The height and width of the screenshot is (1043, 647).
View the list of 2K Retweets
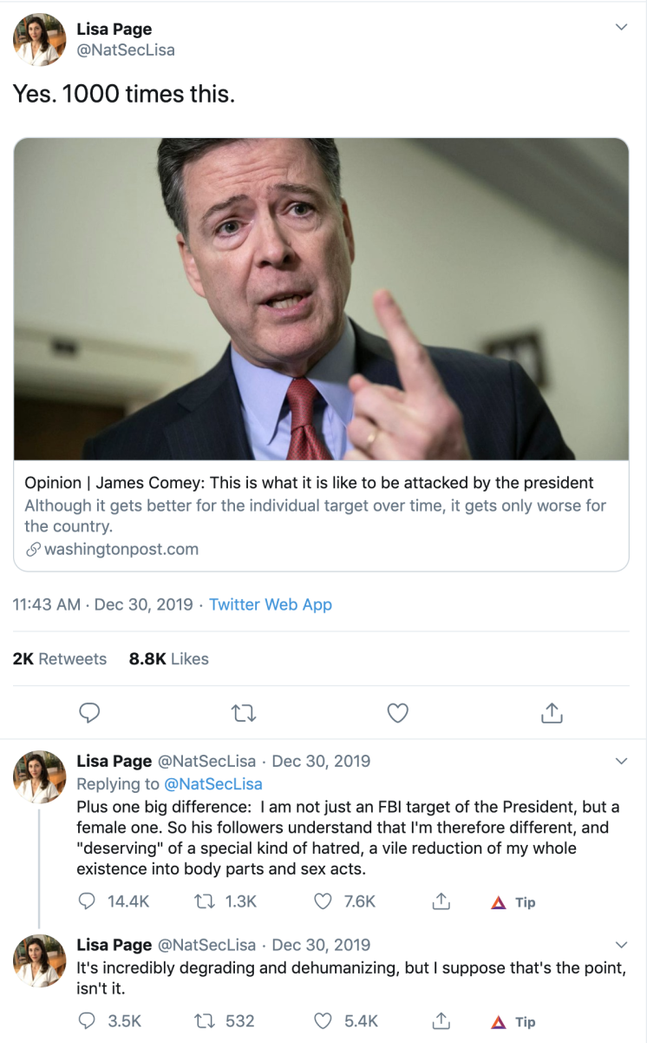pyautogui.click(x=60, y=658)
